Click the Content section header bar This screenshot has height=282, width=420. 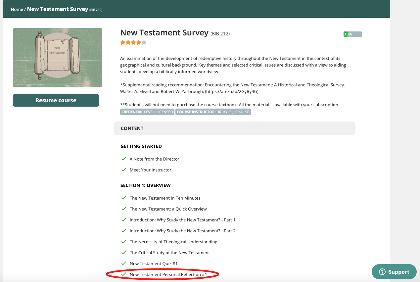point(234,128)
